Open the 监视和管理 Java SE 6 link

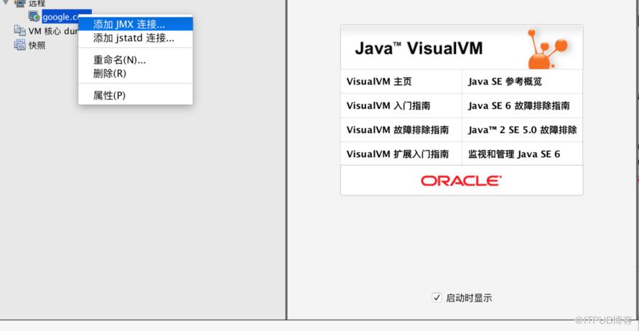point(514,154)
